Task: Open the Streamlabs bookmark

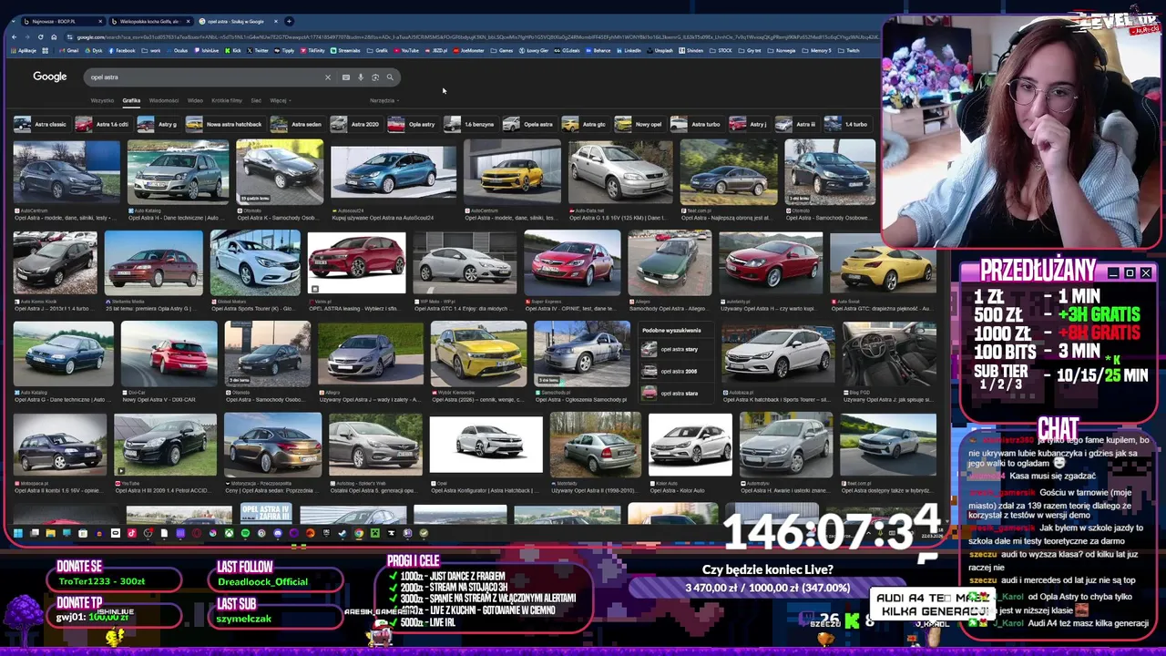Action: [x=344, y=51]
